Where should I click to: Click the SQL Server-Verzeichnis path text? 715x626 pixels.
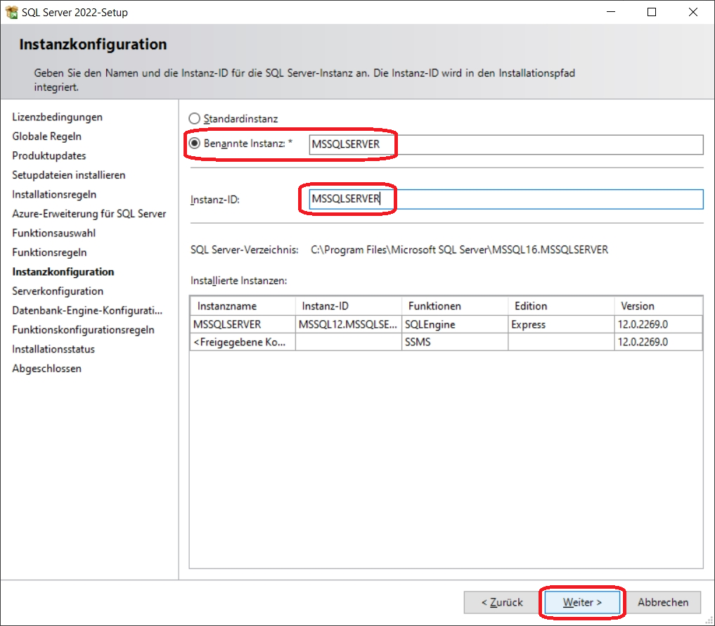pos(459,250)
